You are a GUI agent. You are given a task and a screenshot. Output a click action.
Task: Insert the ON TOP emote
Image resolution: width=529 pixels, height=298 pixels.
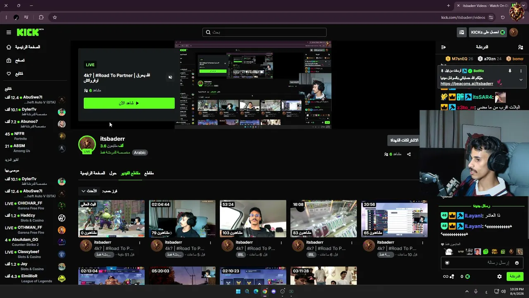point(494,252)
